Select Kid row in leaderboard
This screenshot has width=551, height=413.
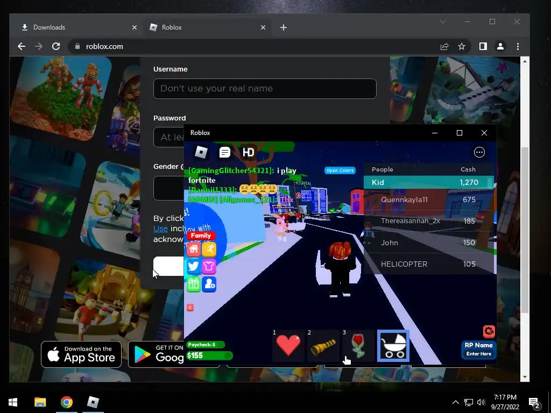(x=428, y=182)
